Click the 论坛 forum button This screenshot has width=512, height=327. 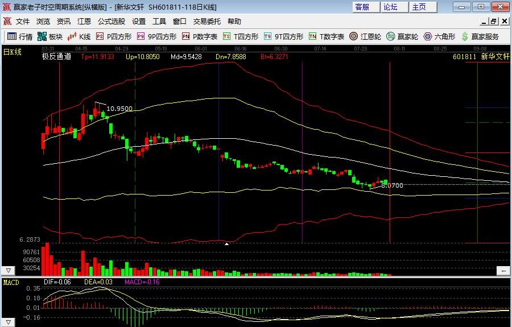[x=394, y=7]
